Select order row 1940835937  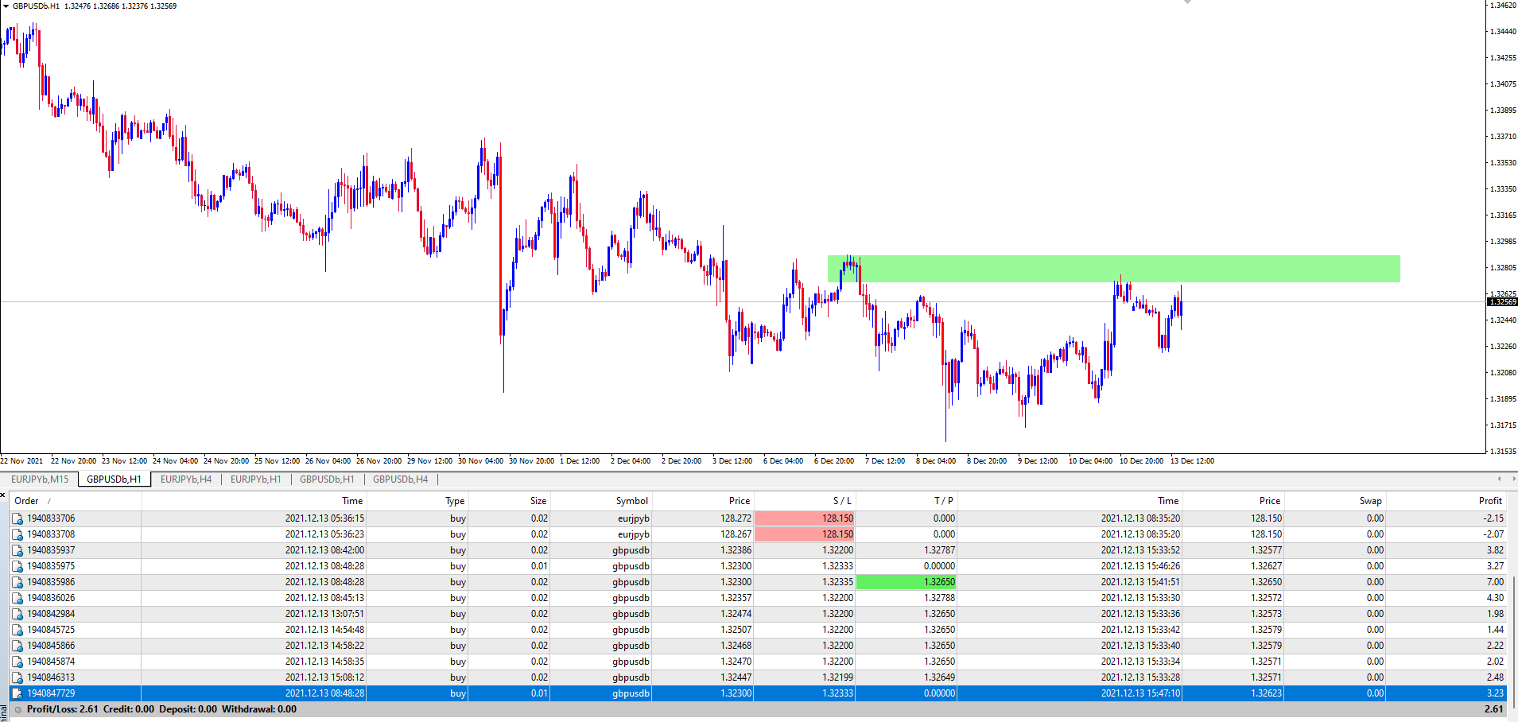tap(759, 550)
